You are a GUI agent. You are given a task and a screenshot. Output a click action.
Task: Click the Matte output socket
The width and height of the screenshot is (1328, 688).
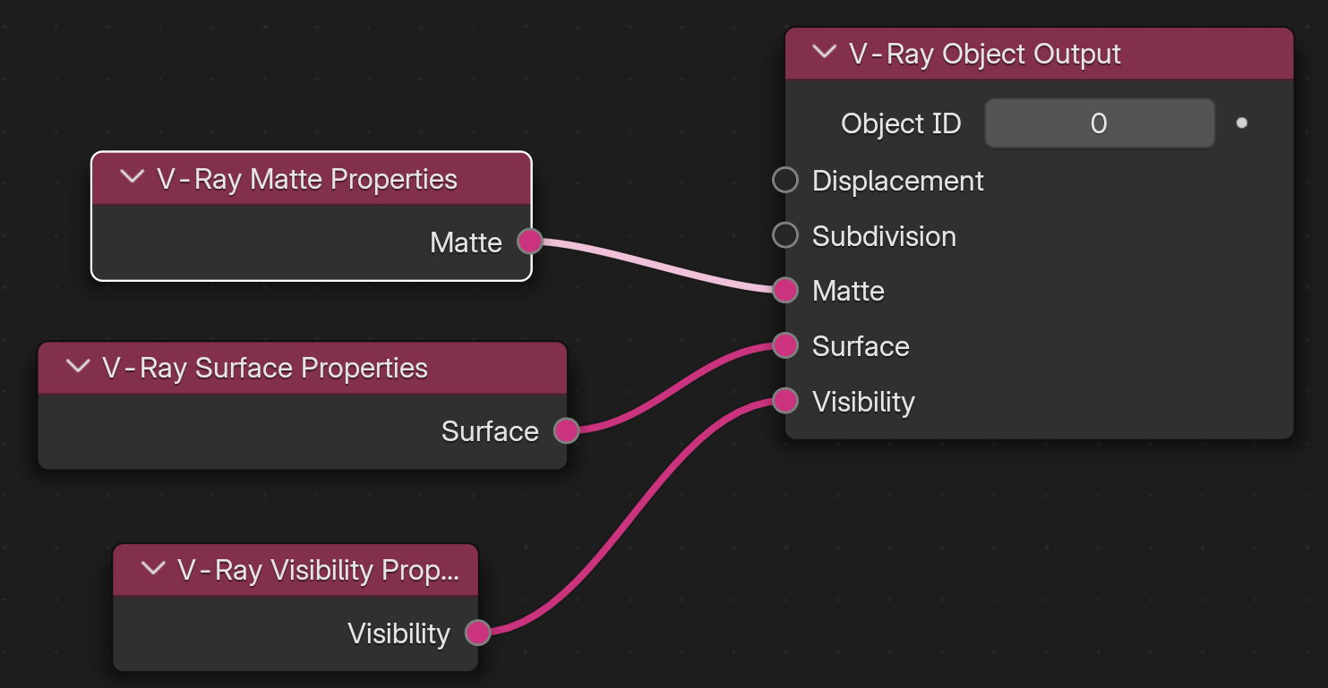530,241
